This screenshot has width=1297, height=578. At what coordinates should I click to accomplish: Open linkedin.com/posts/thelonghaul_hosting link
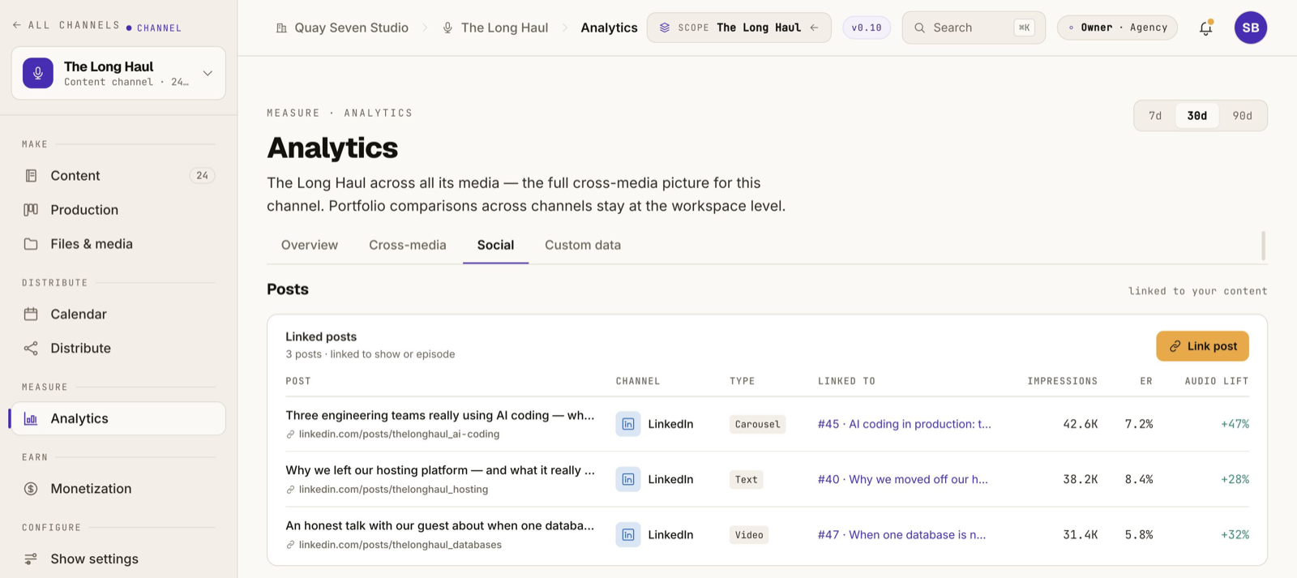pos(393,490)
